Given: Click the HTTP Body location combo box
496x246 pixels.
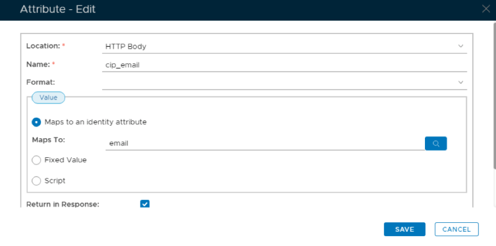Looking at the screenshot, I should click(276, 46).
